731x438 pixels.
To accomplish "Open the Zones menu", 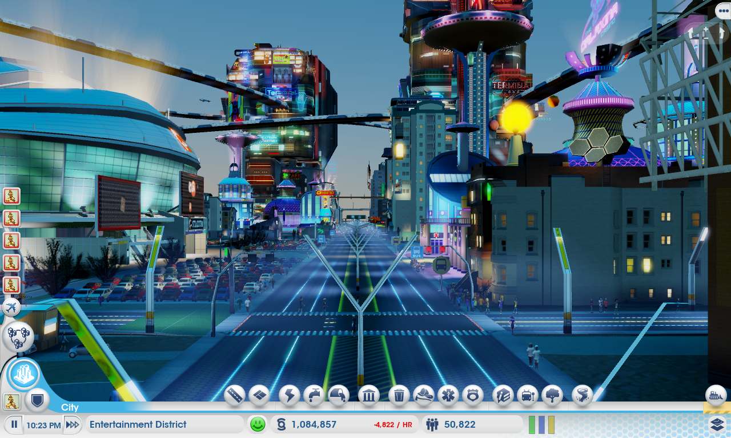I will tap(259, 395).
